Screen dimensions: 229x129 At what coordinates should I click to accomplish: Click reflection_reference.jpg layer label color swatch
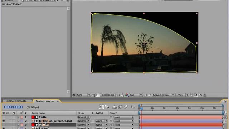(x=21, y=121)
